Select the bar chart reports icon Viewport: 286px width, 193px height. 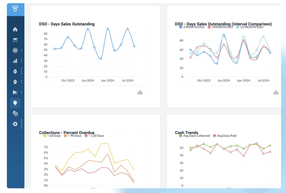[x=15, y=61]
